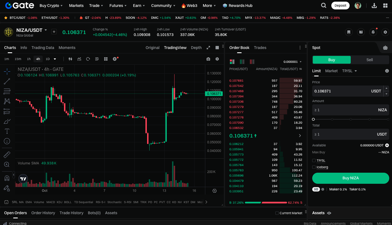The height and width of the screenshot is (225, 392).
Task: Open the Markets link in the top navigation
Action: pos(76,6)
